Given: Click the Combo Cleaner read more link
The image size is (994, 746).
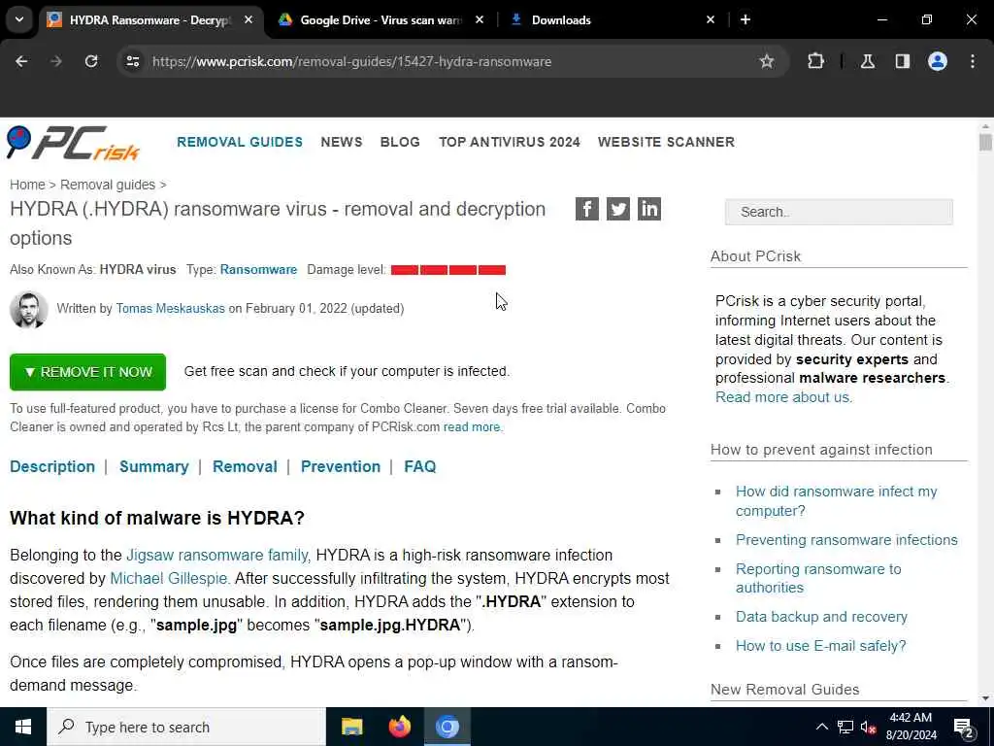Looking at the screenshot, I should coord(472,427).
